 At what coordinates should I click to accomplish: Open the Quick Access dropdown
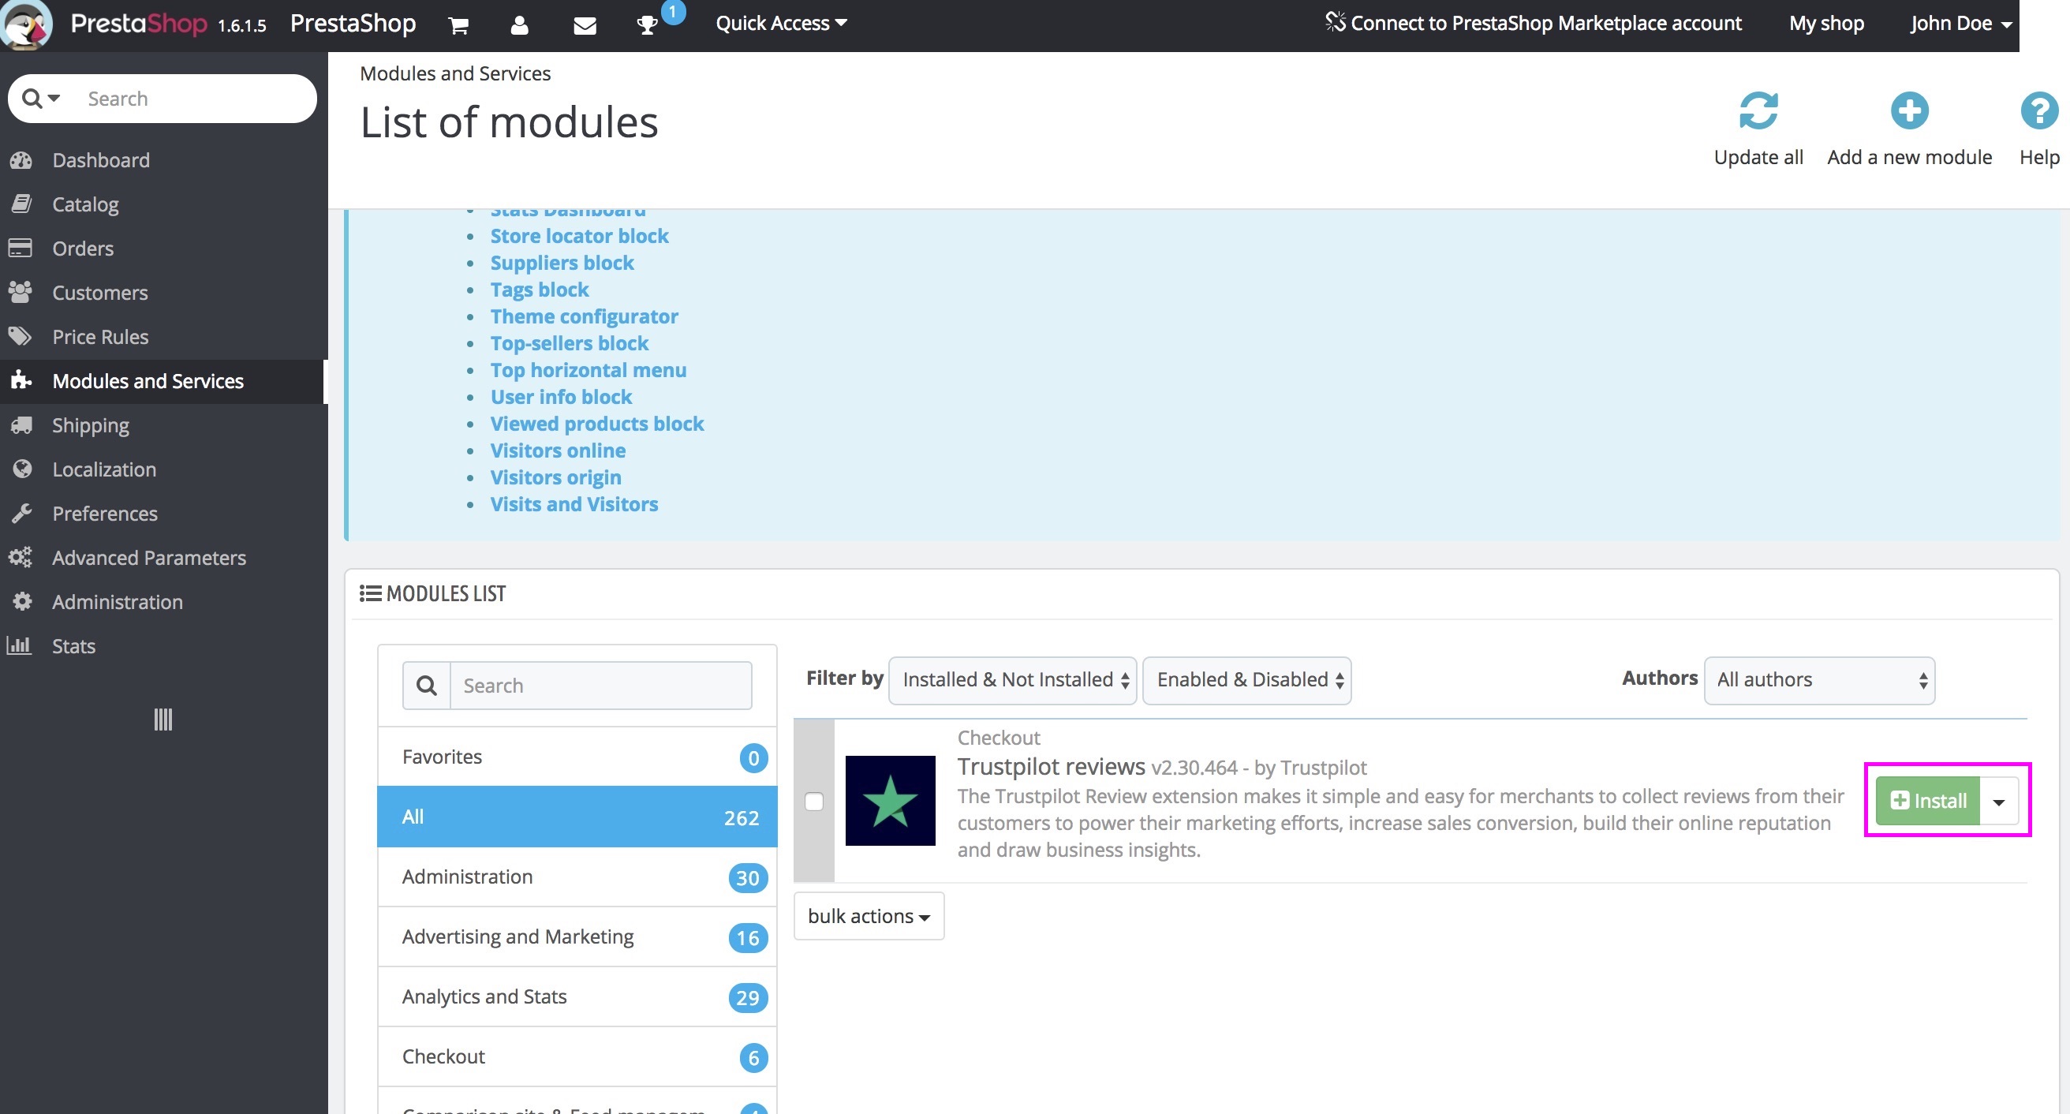tap(781, 24)
